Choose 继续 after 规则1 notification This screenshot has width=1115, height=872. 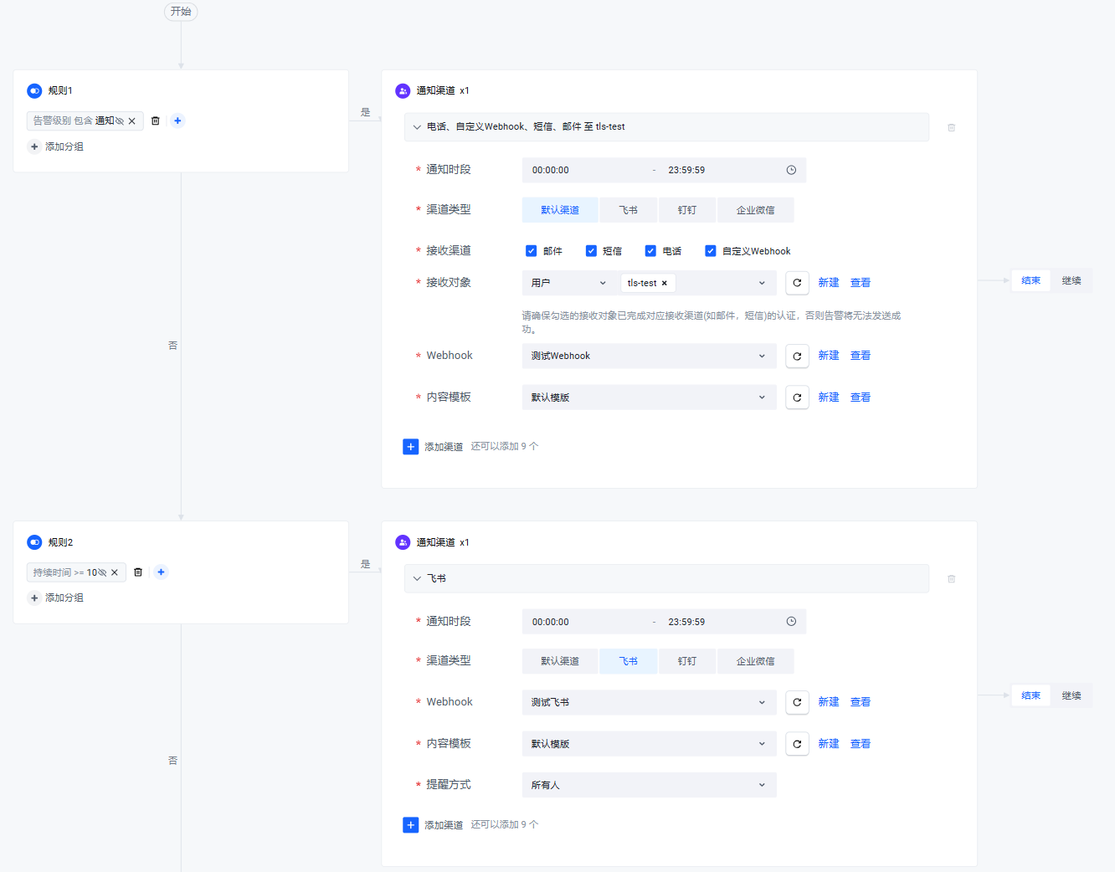1071,280
